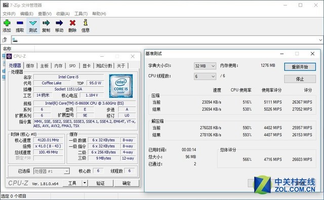Click the green Add (添加) toolbar icon

coord(7,23)
